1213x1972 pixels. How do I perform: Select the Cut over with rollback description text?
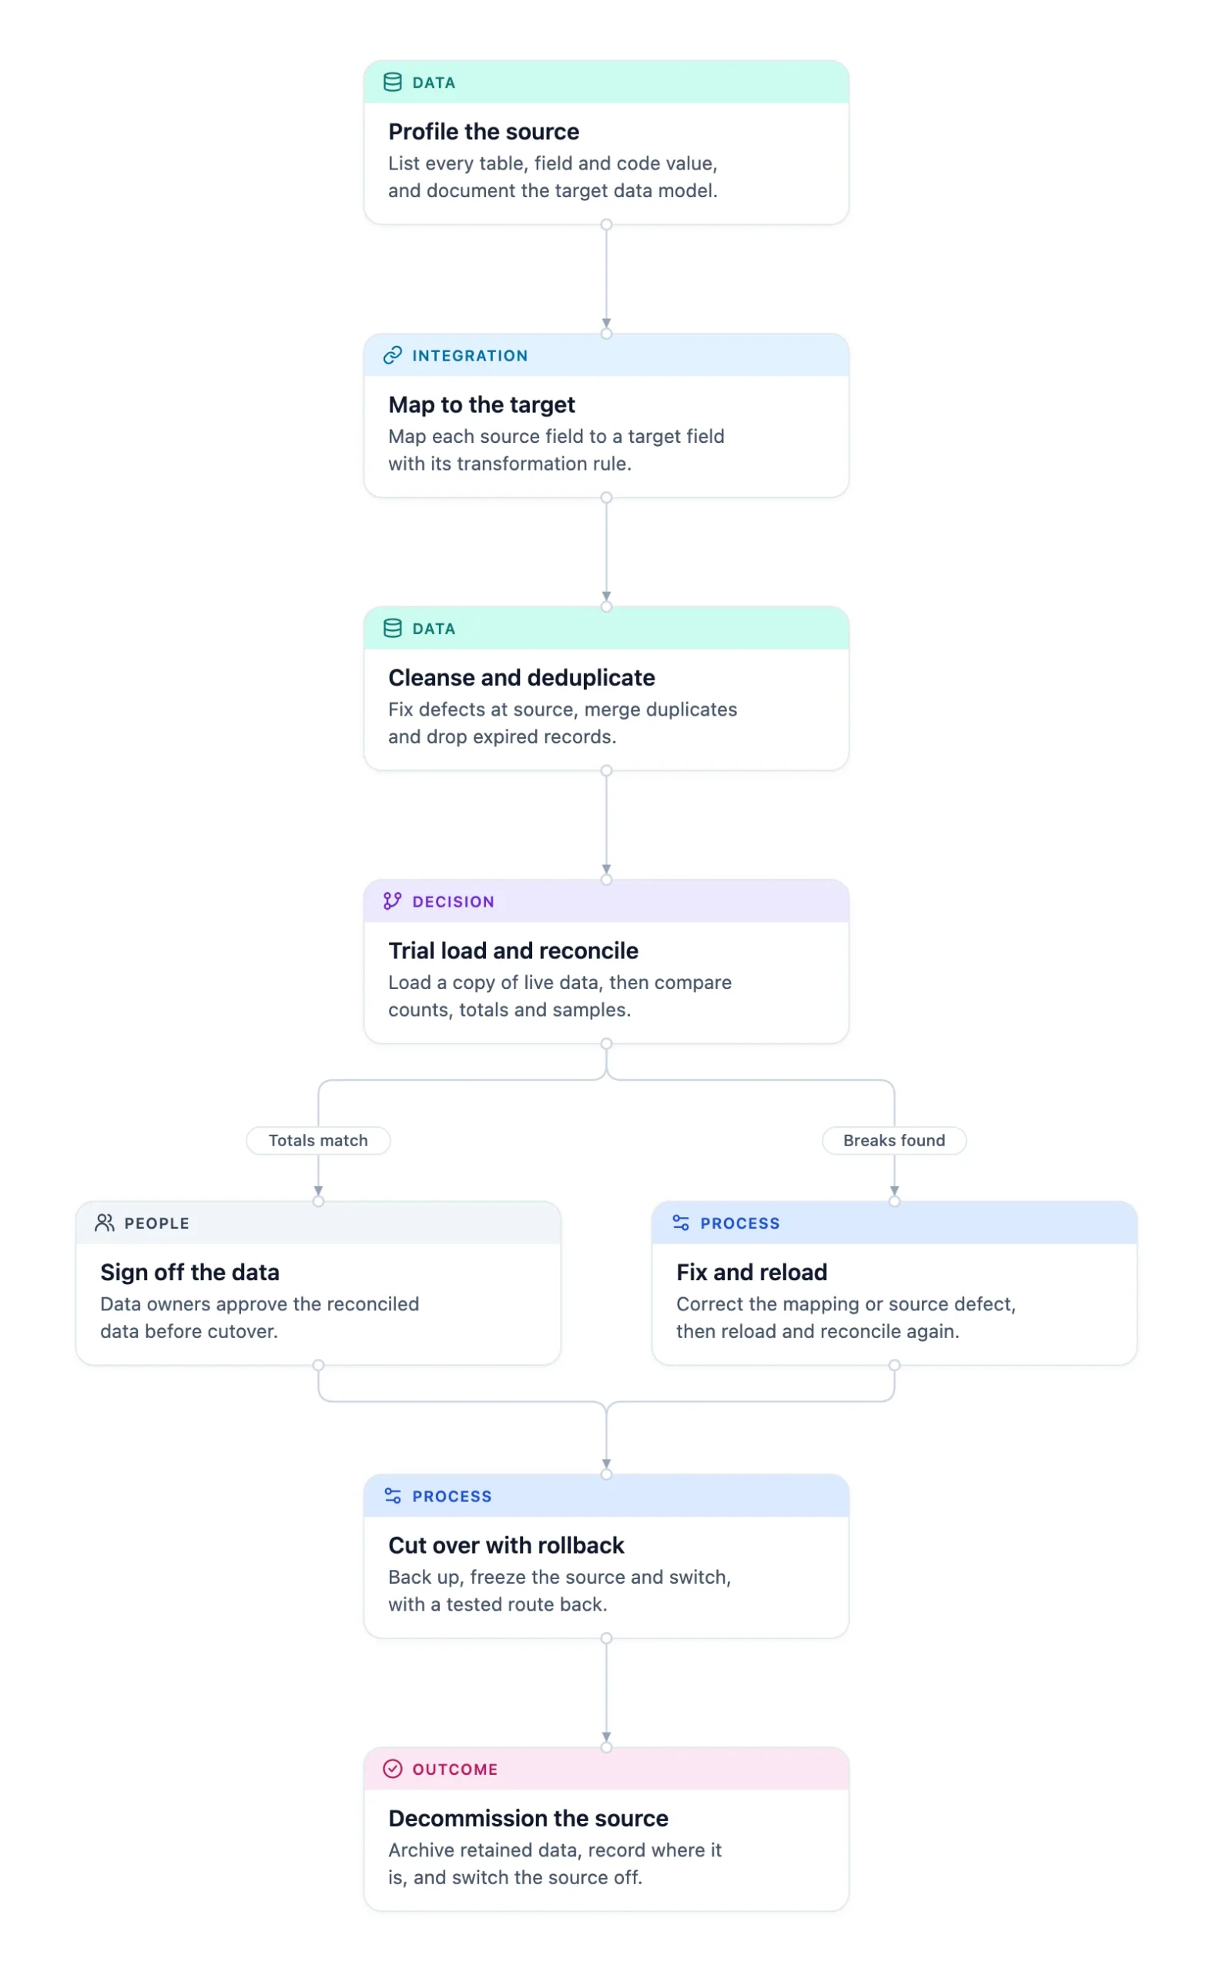560,1590
